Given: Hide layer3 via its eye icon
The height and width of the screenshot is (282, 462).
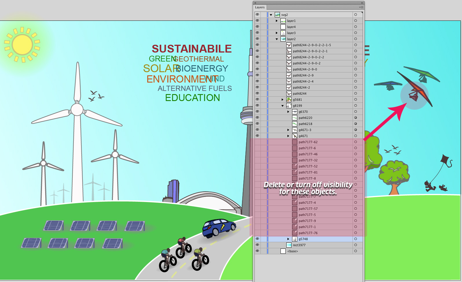Looking at the screenshot, I should click(257, 33).
